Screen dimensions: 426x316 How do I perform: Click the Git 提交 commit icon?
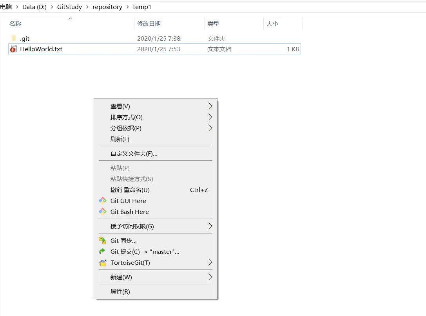click(x=103, y=251)
